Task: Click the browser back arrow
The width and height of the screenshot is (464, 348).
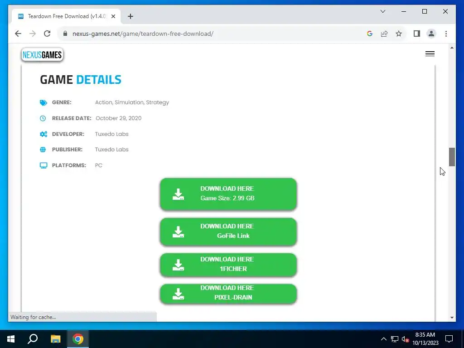Action: click(18, 34)
